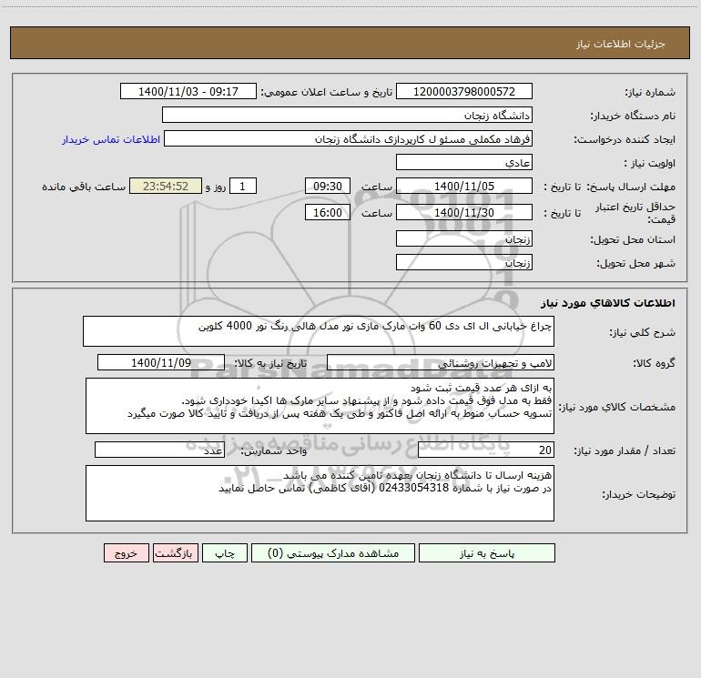Click label شرح کلی نیاز
701x678 pixels.
[643, 332]
